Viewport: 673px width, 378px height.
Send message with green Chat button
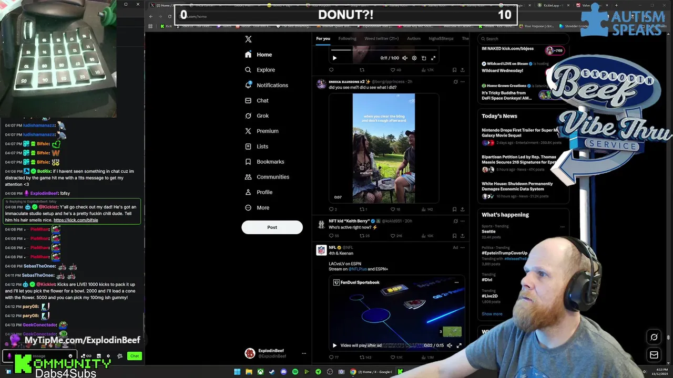135,356
